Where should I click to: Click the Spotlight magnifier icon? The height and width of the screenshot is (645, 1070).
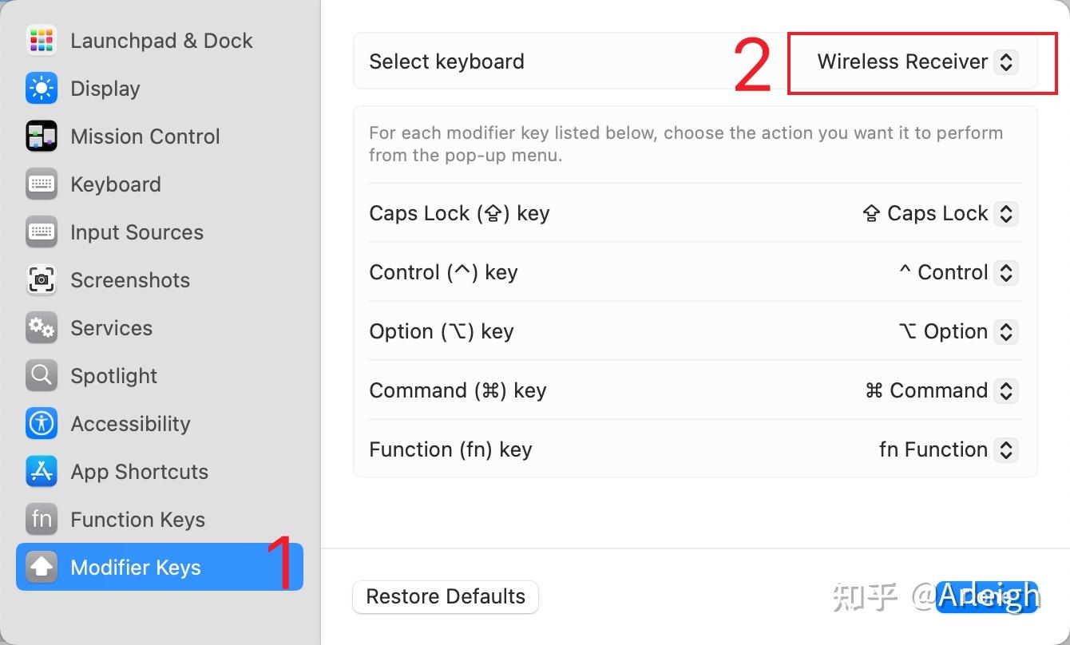[x=41, y=376]
